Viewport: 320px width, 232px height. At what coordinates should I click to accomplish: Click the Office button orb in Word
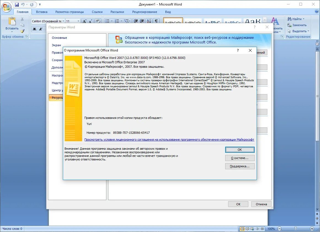click(x=6, y=7)
